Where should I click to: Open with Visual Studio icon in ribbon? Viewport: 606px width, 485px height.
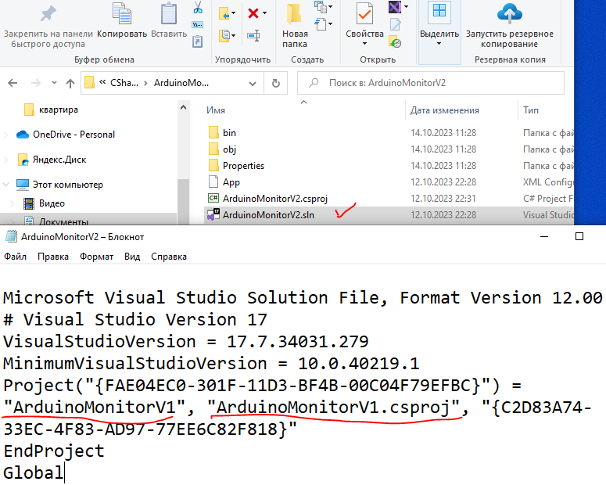coord(395,7)
